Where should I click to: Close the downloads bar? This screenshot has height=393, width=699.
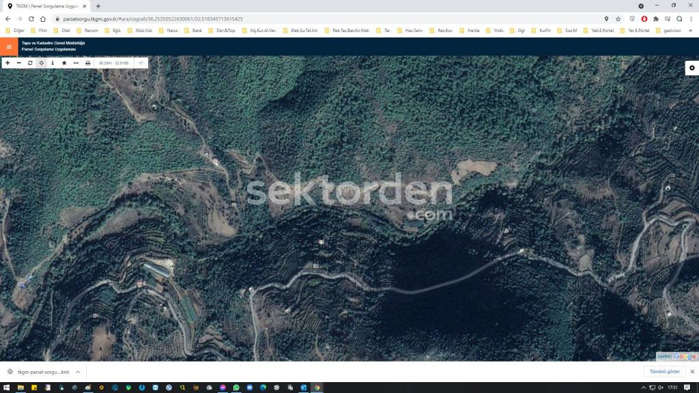tap(692, 372)
